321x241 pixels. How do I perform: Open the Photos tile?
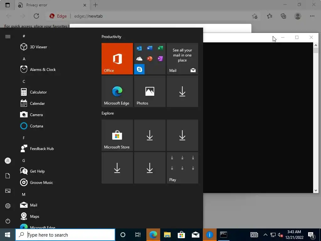tap(150, 91)
